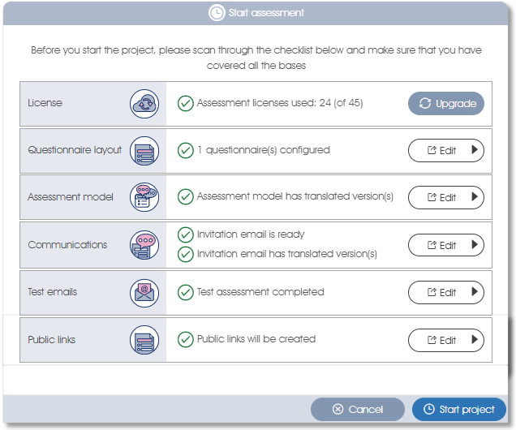Click the 'Assessment model' row label

(x=71, y=197)
